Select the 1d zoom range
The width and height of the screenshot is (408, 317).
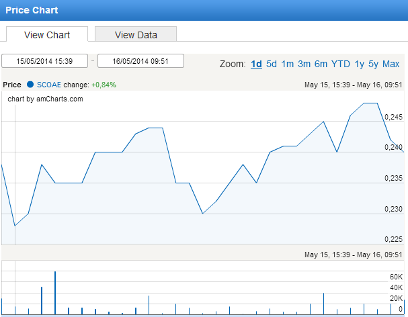[x=256, y=64]
